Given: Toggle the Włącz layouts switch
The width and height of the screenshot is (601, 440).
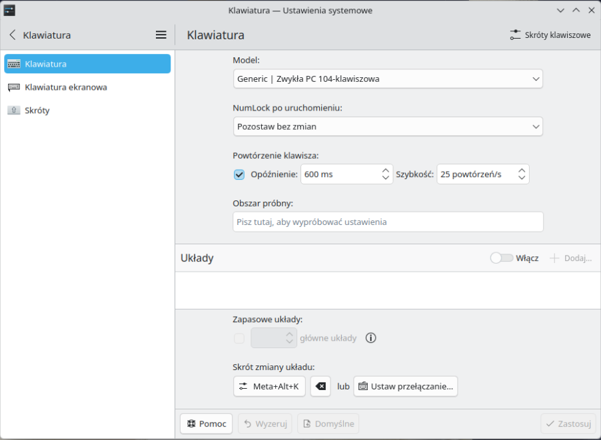Looking at the screenshot, I should pyautogui.click(x=502, y=258).
